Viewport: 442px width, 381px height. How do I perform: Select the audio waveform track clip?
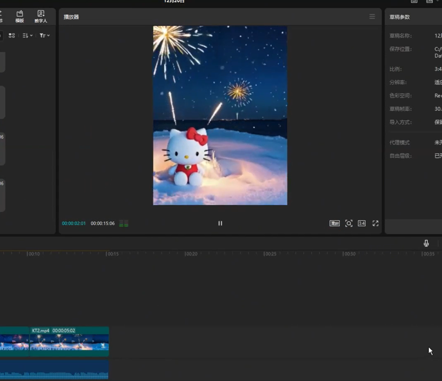53,369
